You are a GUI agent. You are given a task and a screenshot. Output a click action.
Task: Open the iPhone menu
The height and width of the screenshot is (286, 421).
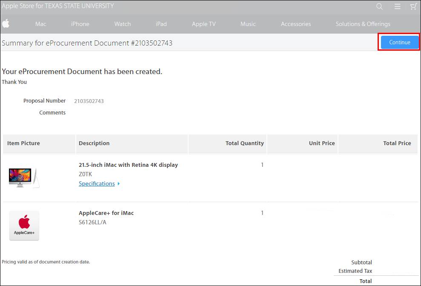click(80, 24)
